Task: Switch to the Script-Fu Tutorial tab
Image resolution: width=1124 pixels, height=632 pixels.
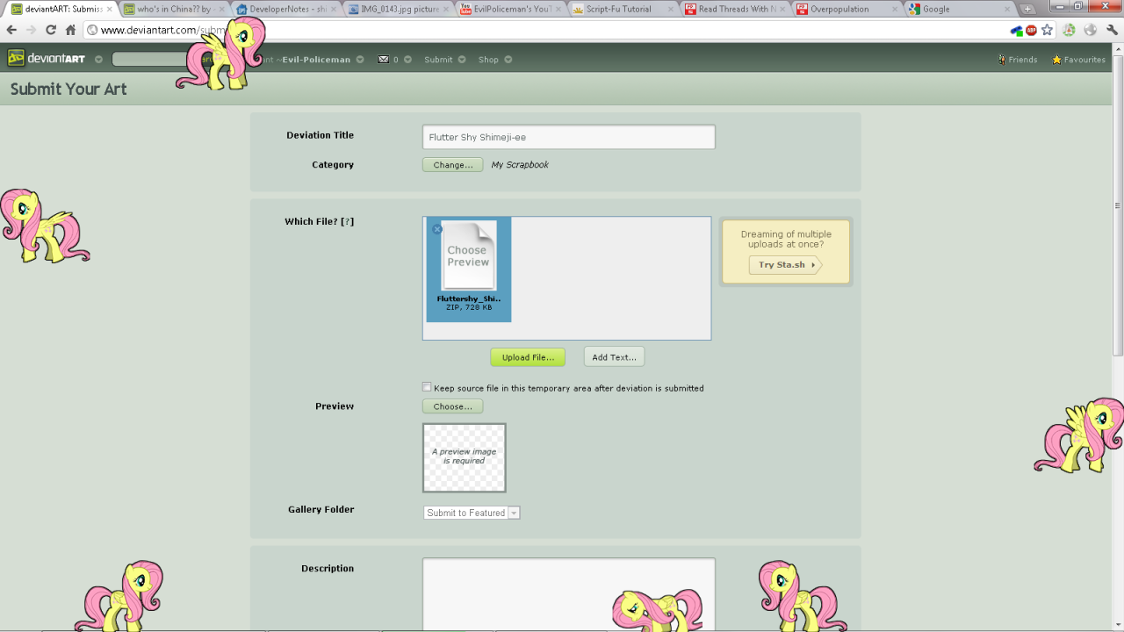Action: [623, 9]
